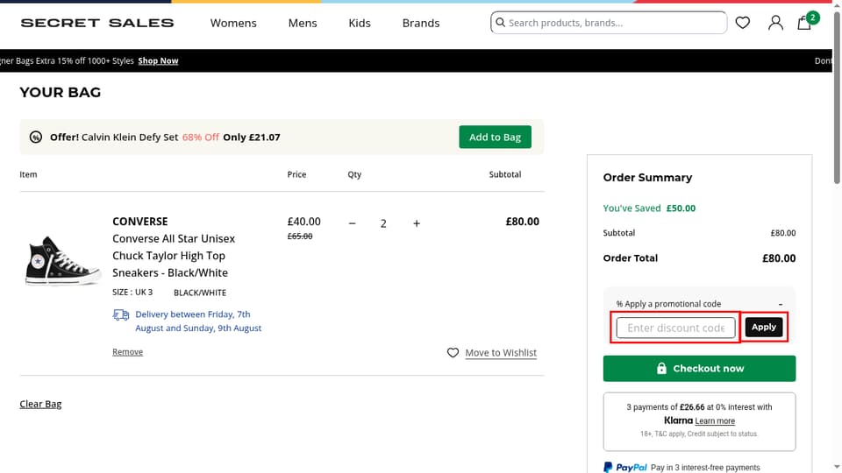
Task: Open the Mens menu
Action: (303, 23)
